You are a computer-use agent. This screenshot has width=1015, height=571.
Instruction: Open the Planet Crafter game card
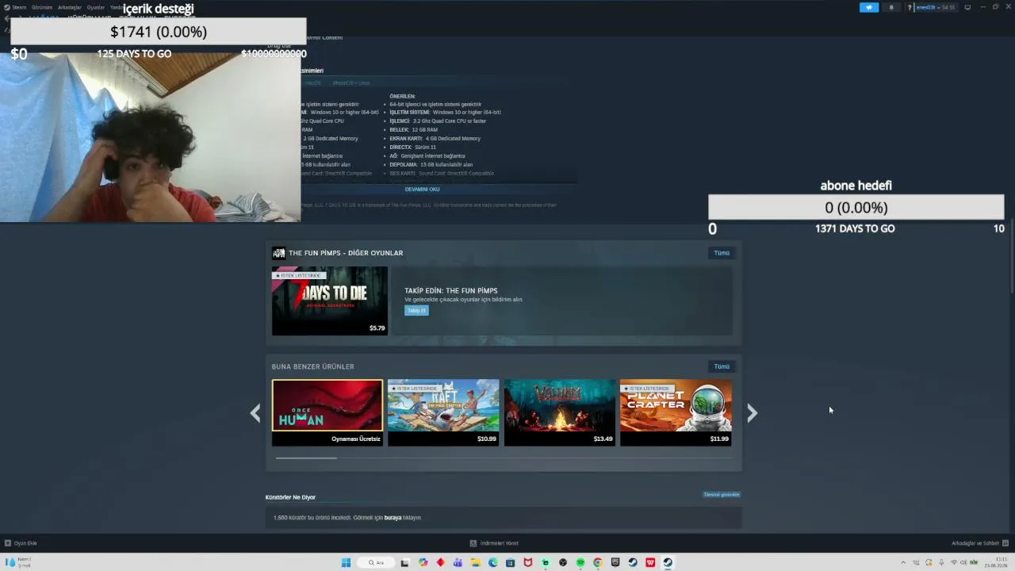(676, 412)
